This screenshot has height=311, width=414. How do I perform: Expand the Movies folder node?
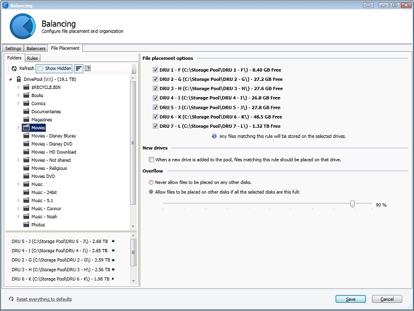point(18,128)
